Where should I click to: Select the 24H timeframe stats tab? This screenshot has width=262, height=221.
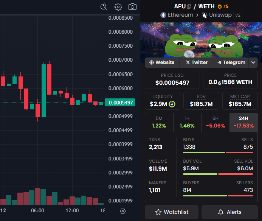(243, 122)
